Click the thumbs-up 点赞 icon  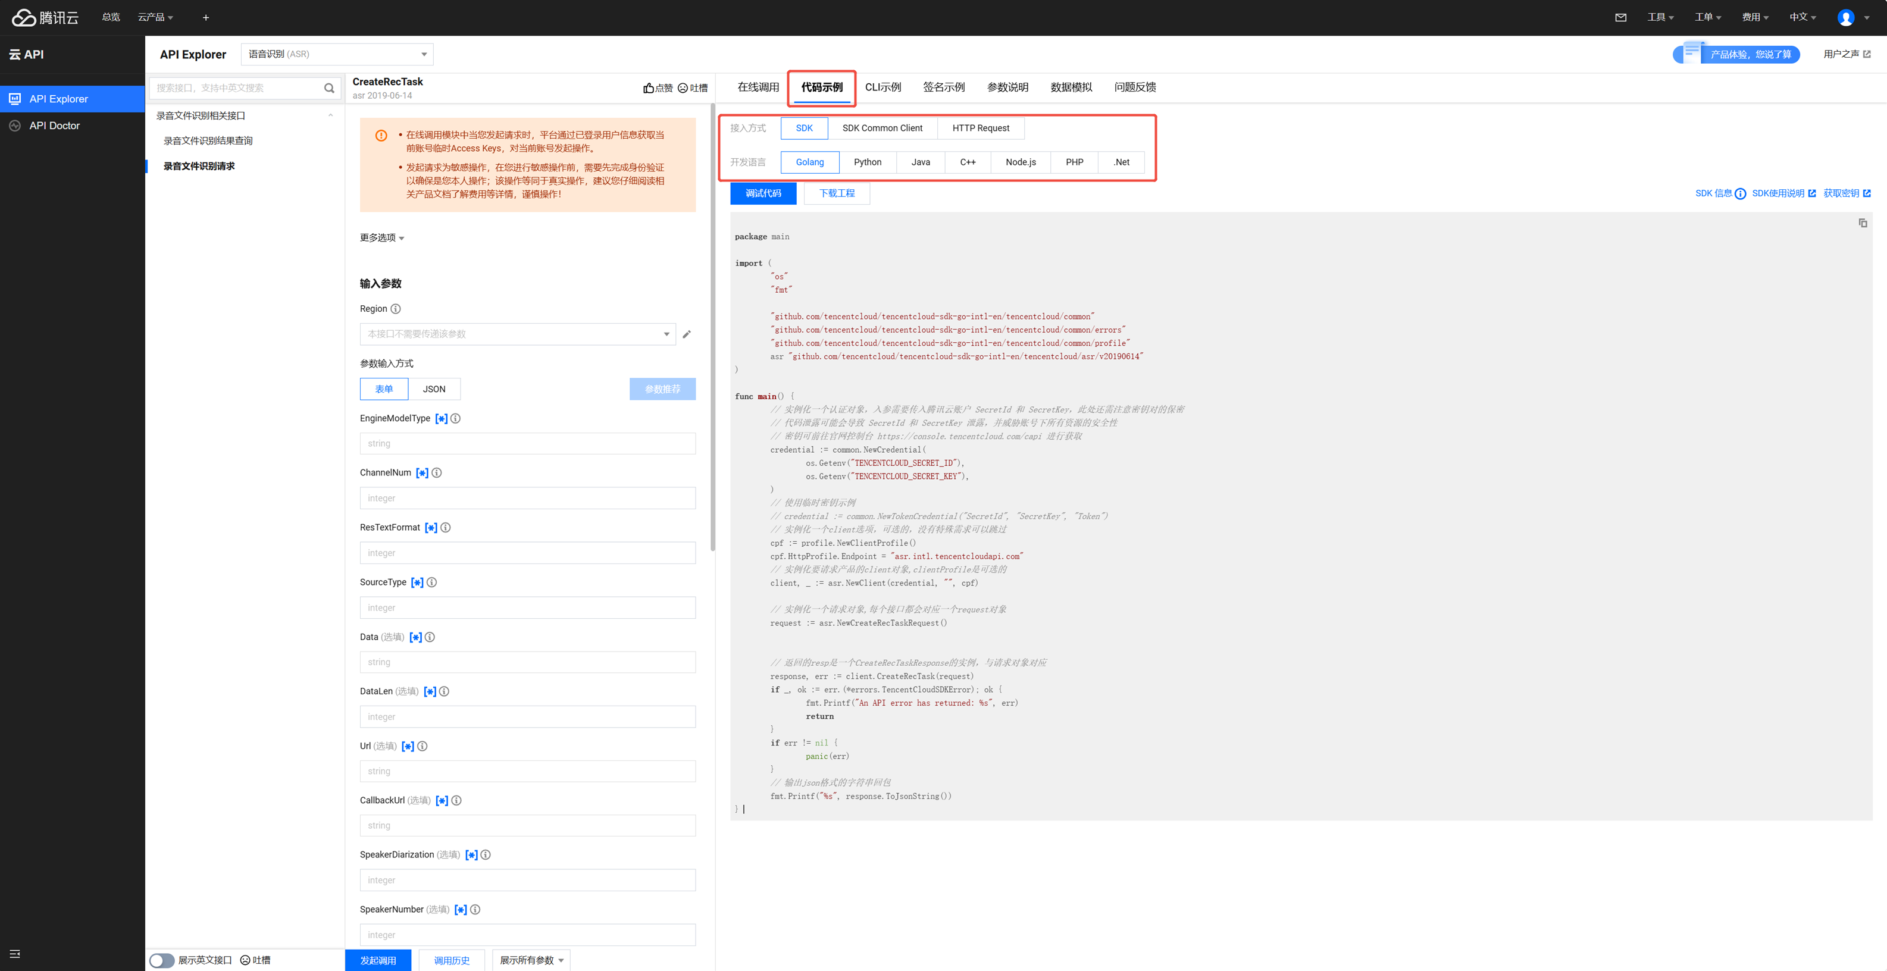[649, 88]
